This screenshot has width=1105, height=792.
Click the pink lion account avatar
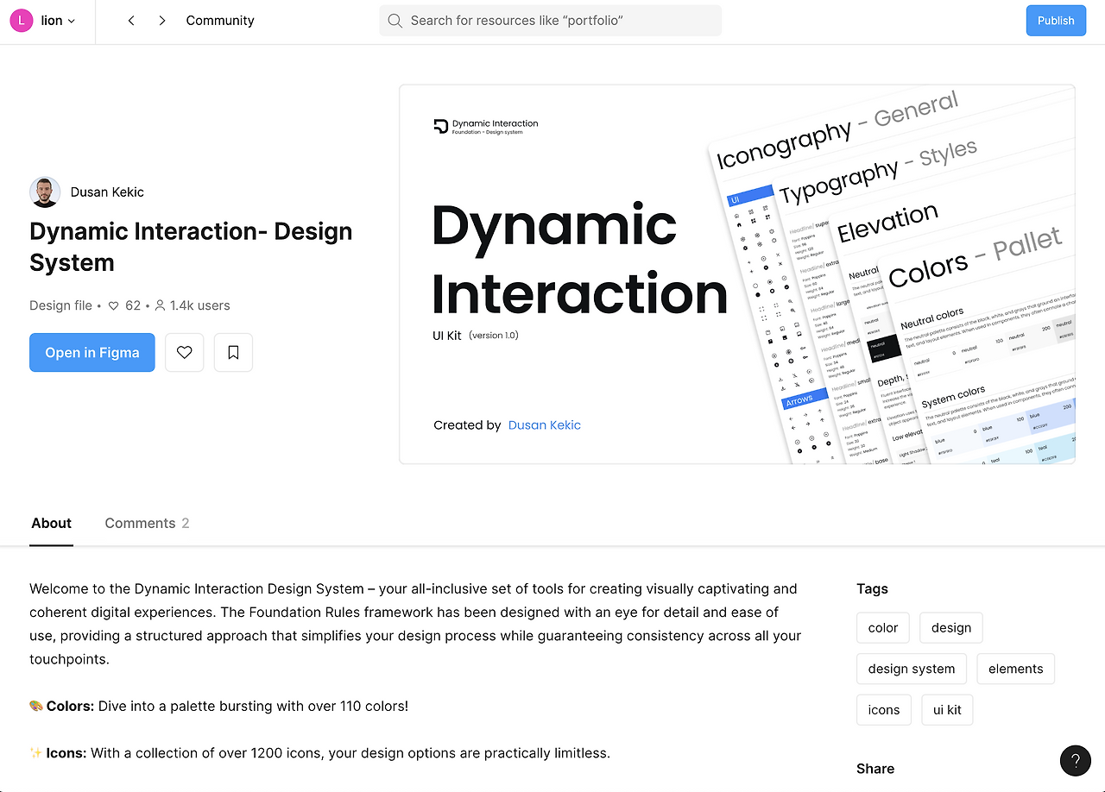tap(22, 21)
